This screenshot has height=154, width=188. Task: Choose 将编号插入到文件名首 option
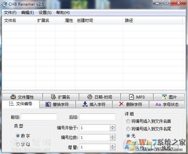click(x=128, y=121)
